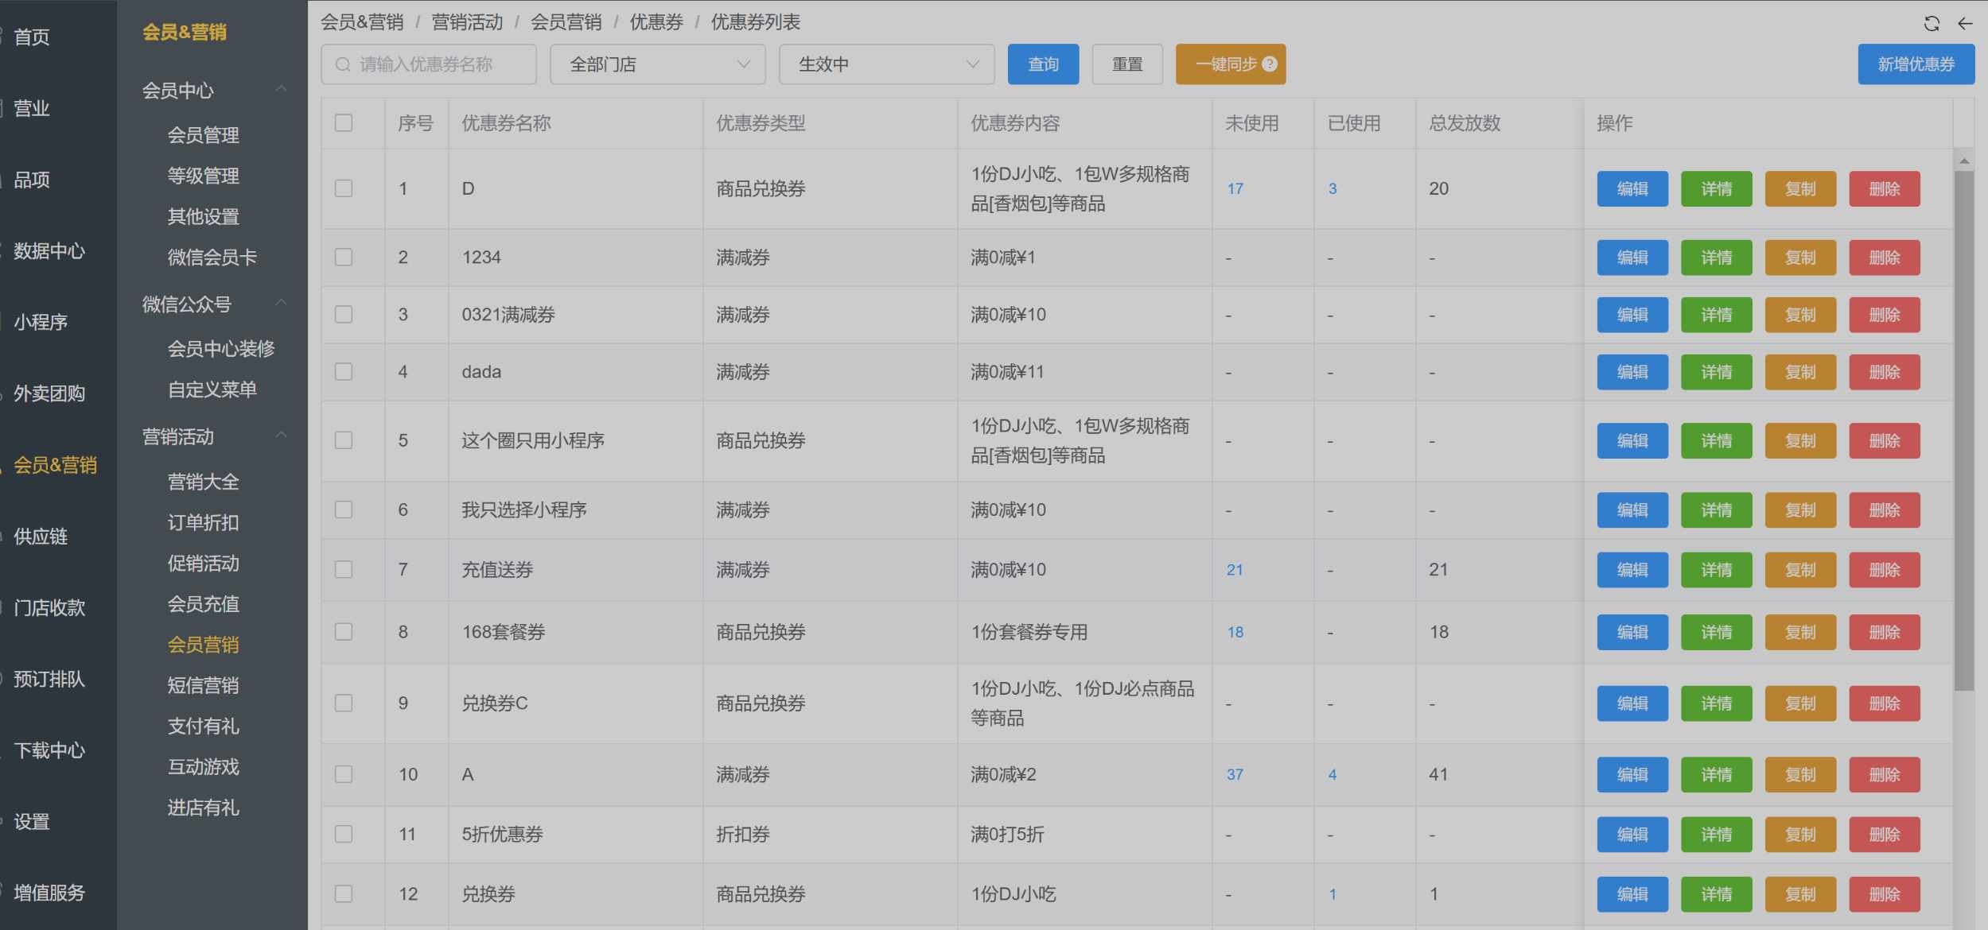Open 营业 in main navigation
Screen dimensions: 1988x930
click(32, 109)
